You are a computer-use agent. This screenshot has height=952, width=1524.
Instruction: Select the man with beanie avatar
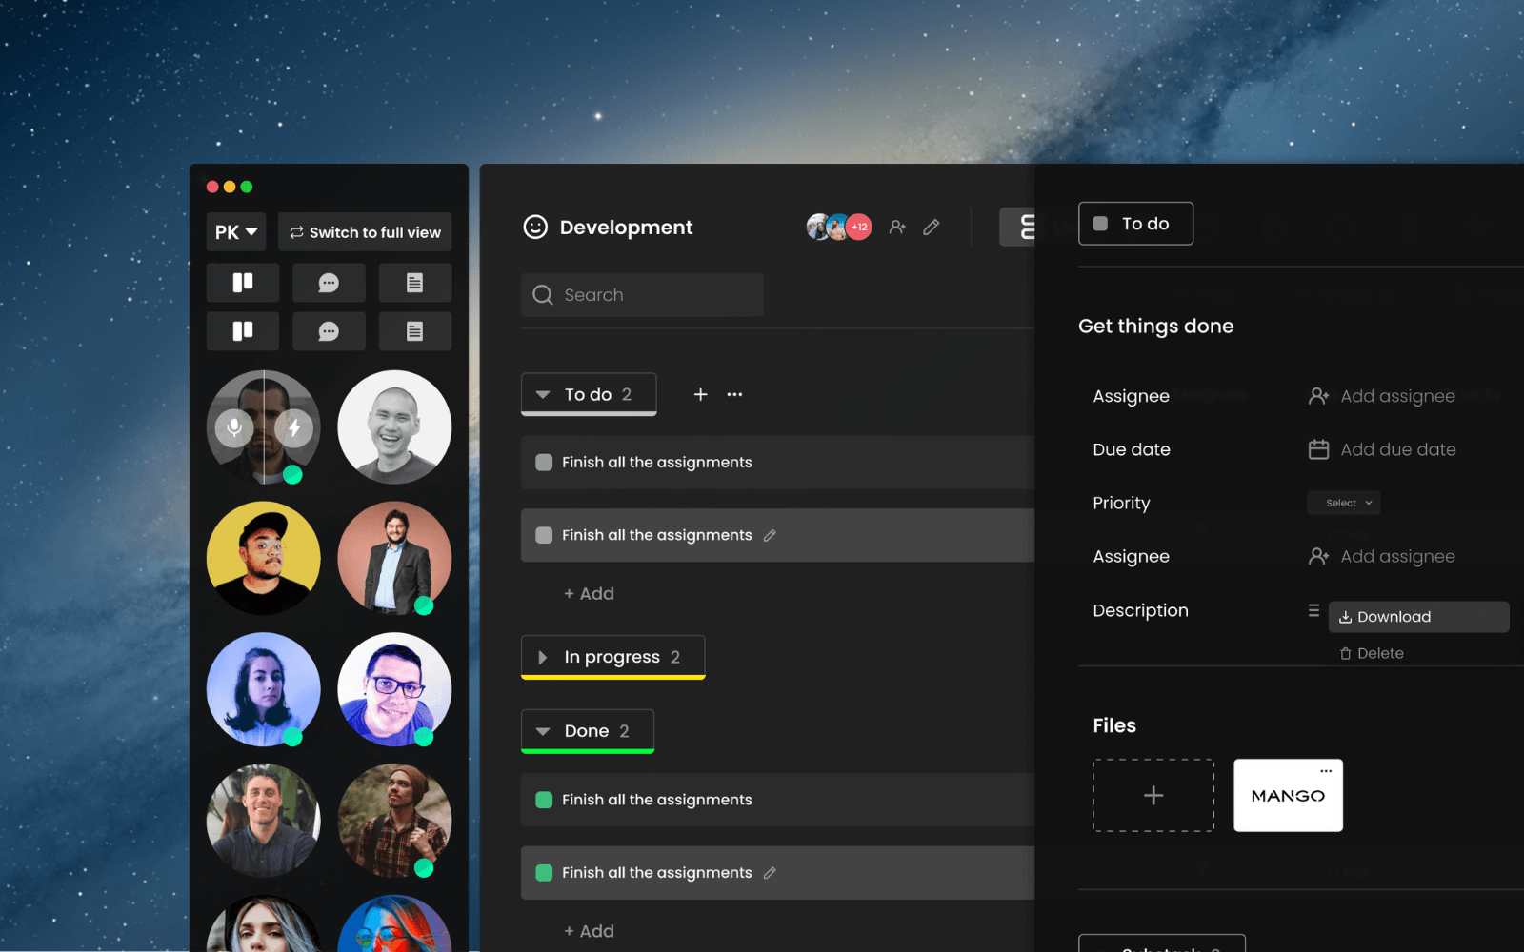(394, 821)
